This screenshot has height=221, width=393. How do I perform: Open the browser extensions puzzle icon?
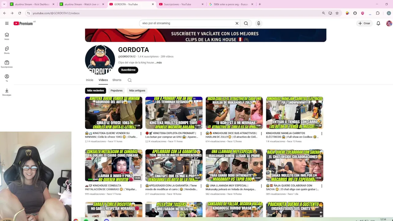click(378, 13)
